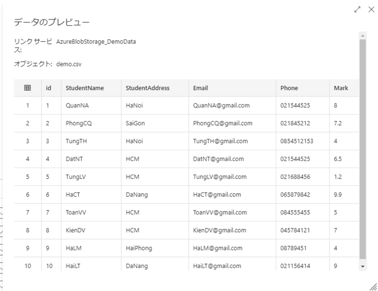The height and width of the screenshot is (291, 378).
Task: Click the table grid icon in header
Action: (27, 88)
